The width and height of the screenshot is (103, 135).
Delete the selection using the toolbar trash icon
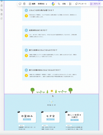click(x=24, y=4)
